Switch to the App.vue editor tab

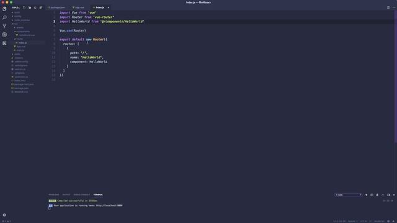click(79, 7)
